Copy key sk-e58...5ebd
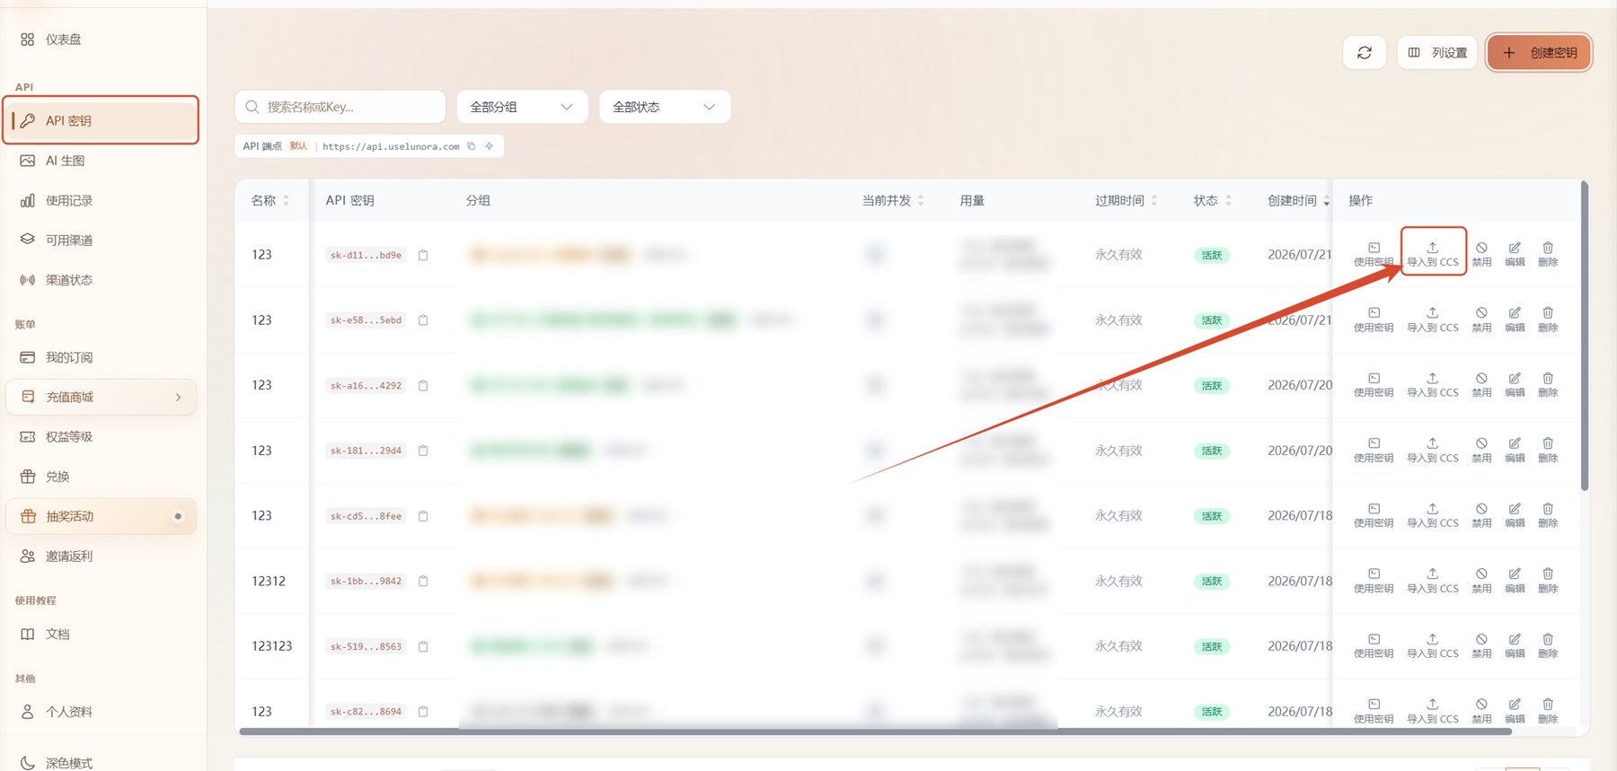Screen dimensions: 1617x771 (x=423, y=320)
